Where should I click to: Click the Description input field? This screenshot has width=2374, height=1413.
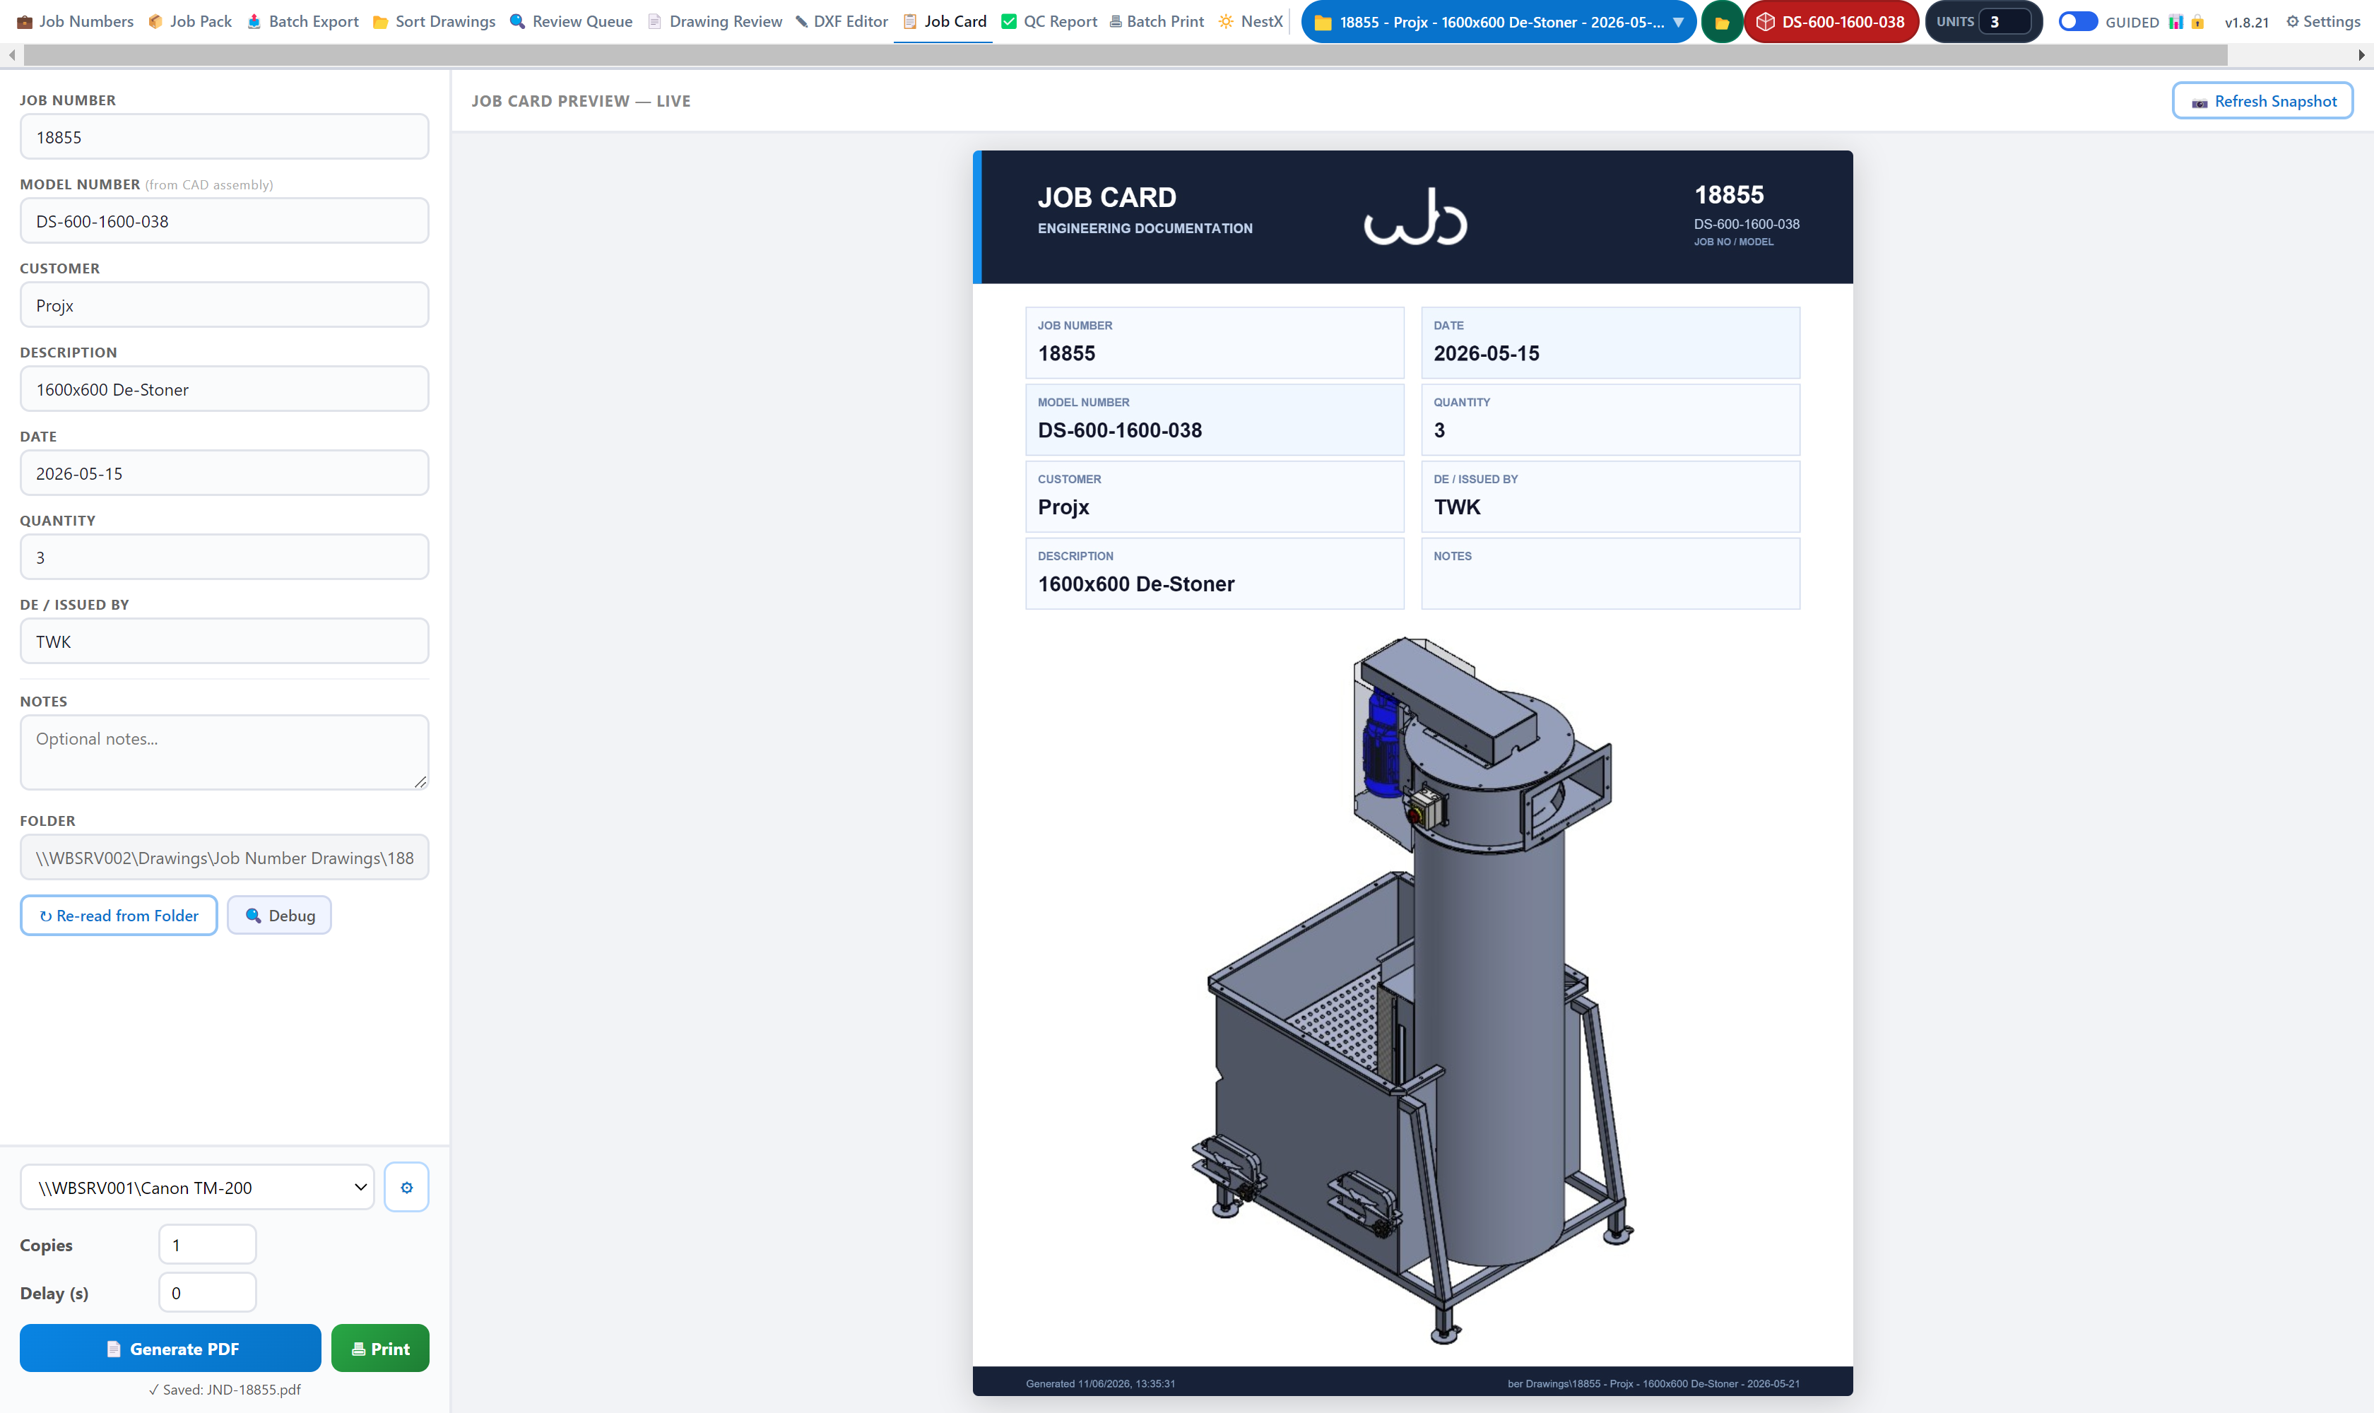(224, 389)
